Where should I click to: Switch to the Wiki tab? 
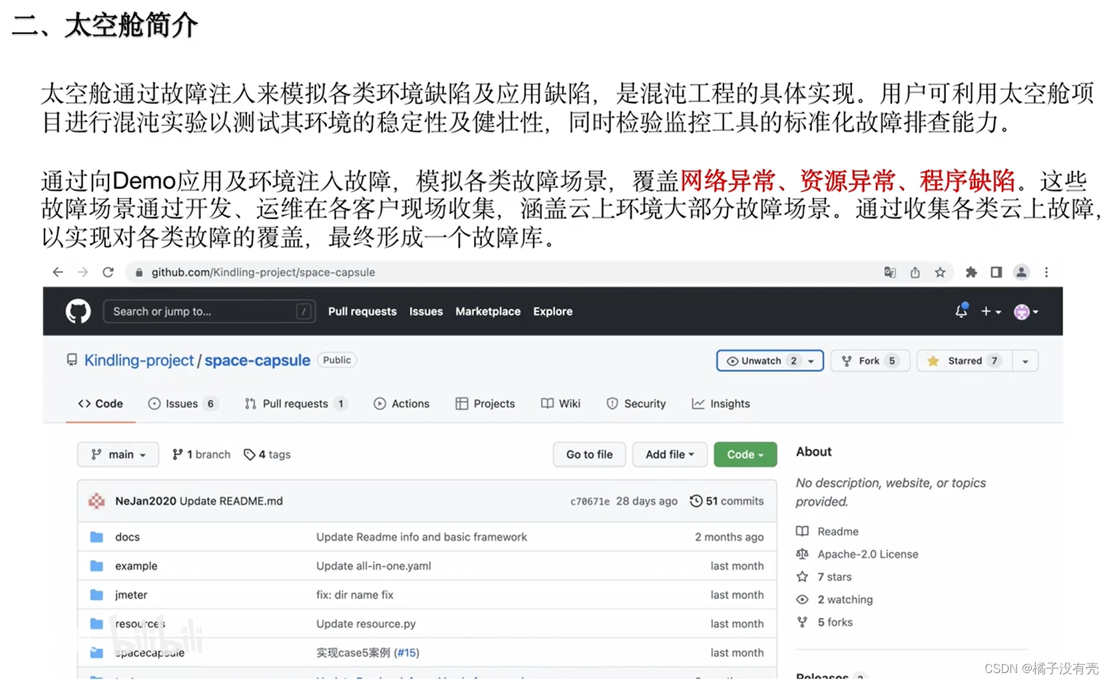pos(561,403)
